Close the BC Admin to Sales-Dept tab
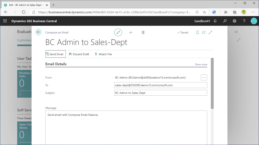 (x=47, y=5)
